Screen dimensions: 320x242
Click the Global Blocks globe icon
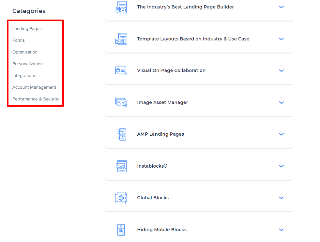click(121, 198)
